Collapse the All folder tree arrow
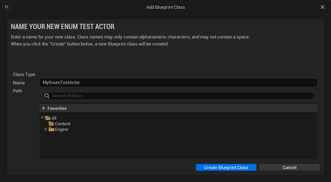This screenshot has width=331, height=182. [x=42, y=118]
